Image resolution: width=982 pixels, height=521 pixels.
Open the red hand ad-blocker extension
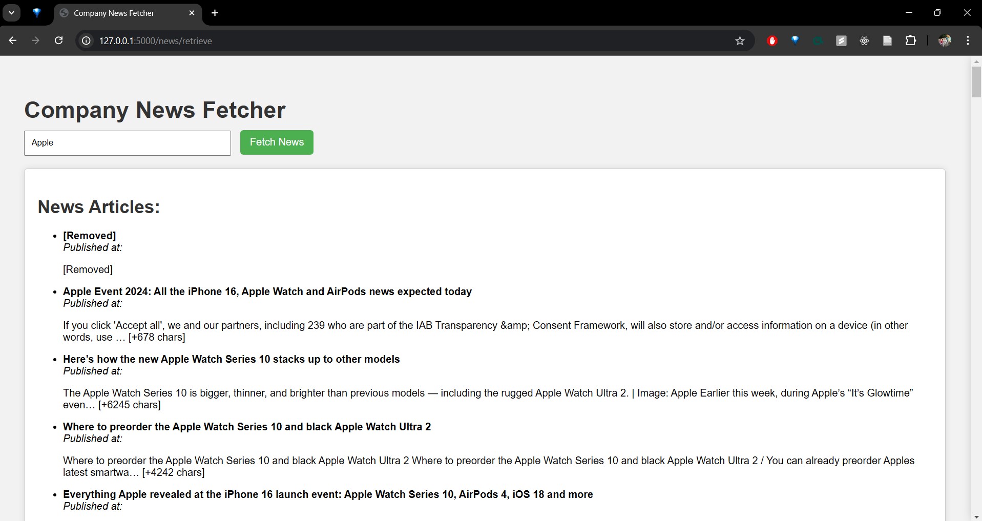772,41
